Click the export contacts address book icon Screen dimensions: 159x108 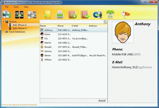85,14
